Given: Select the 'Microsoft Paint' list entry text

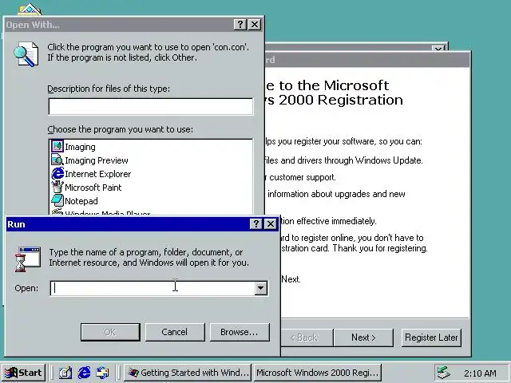Looking at the screenshot, I should pyautogui.click(x=93, y=188).
